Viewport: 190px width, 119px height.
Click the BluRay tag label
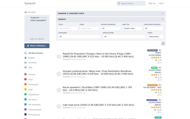(x=158, y=53)
